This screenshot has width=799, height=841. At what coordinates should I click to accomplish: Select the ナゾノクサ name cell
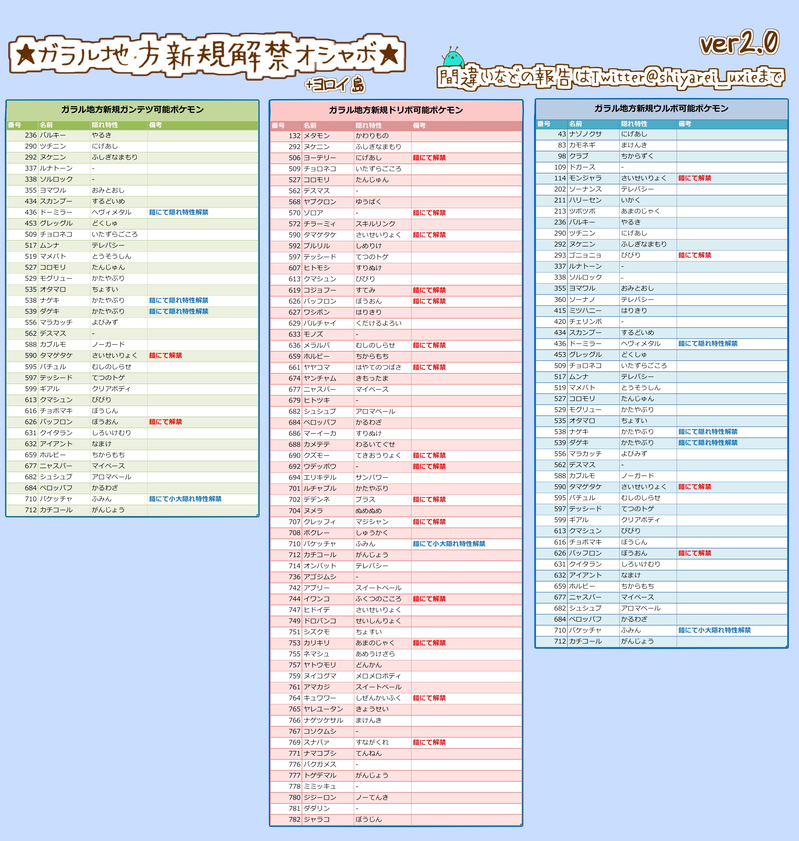(585, 134)
